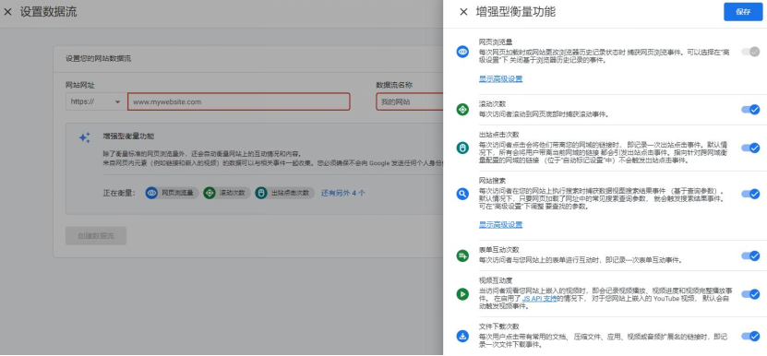Toggle the 网页浏览量 switch
The width and height of the screenshot is (767, 356).
point(750,52)
